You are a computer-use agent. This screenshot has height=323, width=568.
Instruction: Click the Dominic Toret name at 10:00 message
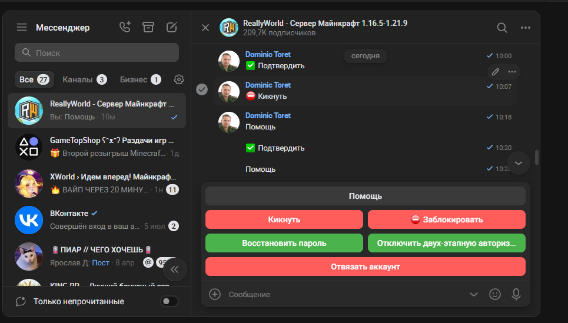(268, 54)
